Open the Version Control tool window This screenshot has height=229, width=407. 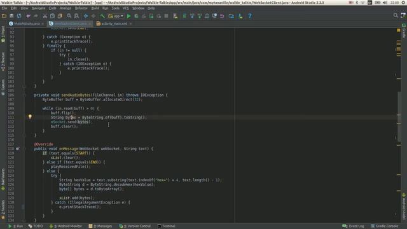(x=135, y=226)
